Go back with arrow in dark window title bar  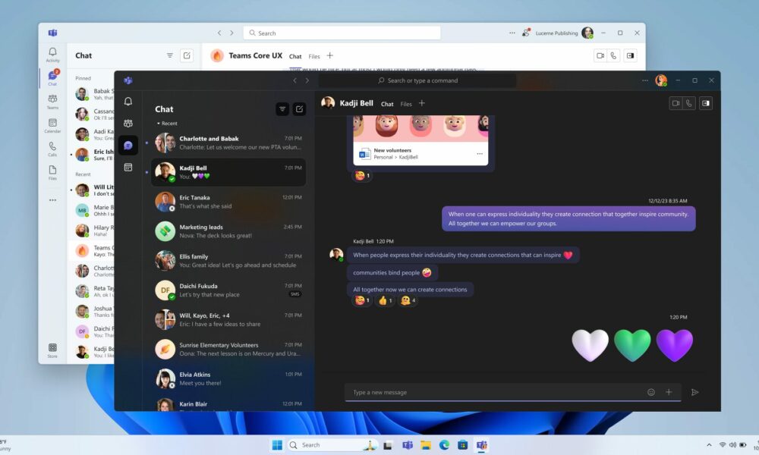click(294, 80)
